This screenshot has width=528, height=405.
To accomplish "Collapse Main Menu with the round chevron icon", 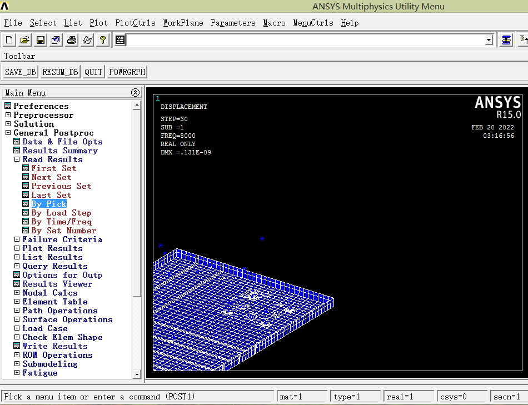I will (x=135, y=93).
